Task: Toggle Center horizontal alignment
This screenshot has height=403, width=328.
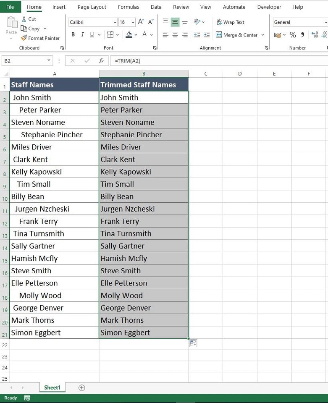Action: coord(175,34)
